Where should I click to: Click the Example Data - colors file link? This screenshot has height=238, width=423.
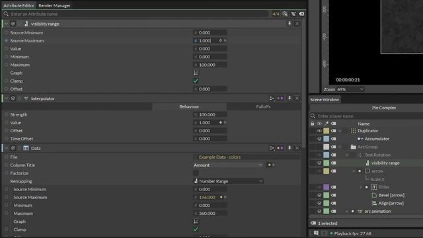point(219,157)
